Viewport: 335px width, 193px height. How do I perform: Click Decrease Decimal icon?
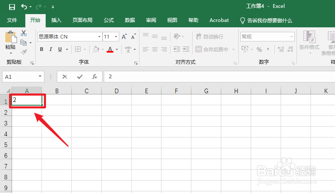[x=290, y=49]
